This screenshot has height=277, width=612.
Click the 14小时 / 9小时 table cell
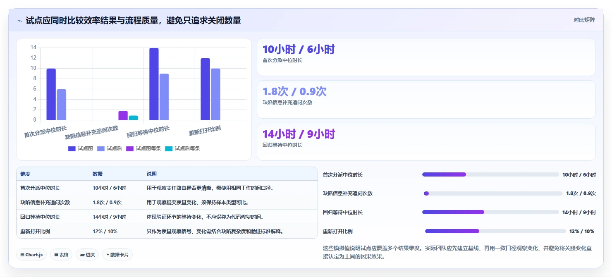click(x=109, y=217)
